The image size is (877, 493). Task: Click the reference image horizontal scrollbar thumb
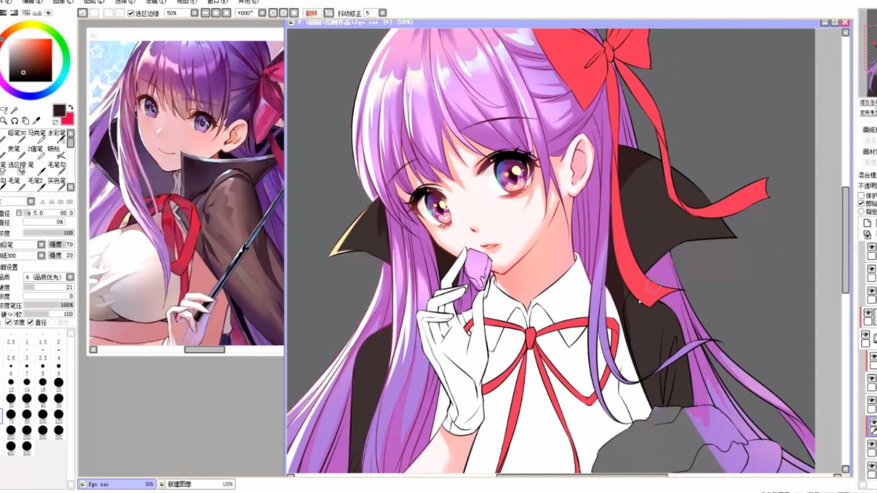pos(205,350)
